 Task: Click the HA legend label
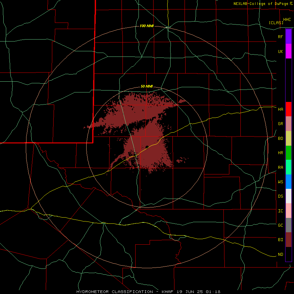point(280,109)
